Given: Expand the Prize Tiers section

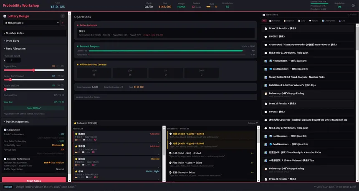Looking at the screenshot, I should point(34,41).
